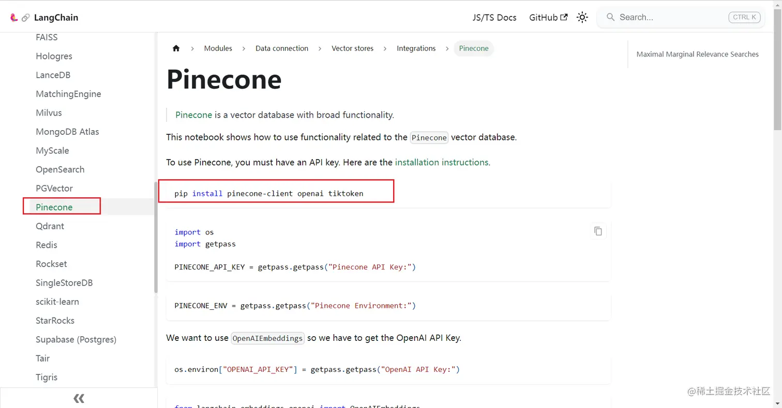Select Rockset in the sidebar
Image resolution: width=782 pixels, height=408 pixels.
(51, 264)
